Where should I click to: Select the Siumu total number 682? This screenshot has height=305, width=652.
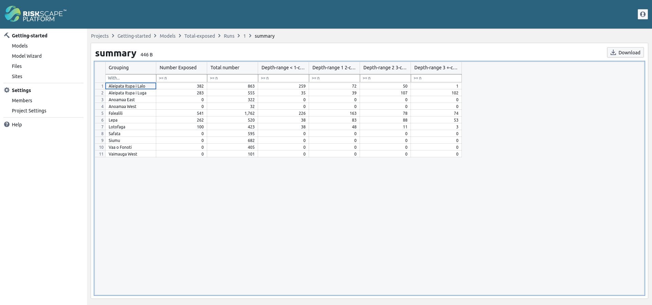(x=233, y=141)
